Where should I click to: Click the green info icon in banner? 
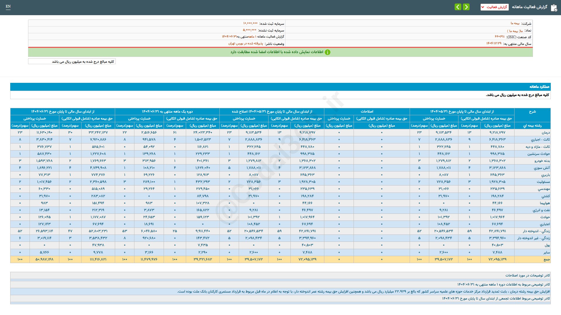[328, 52]
